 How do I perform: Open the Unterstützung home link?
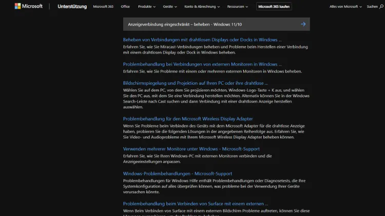pyautogui.click(x=72, y=7)
